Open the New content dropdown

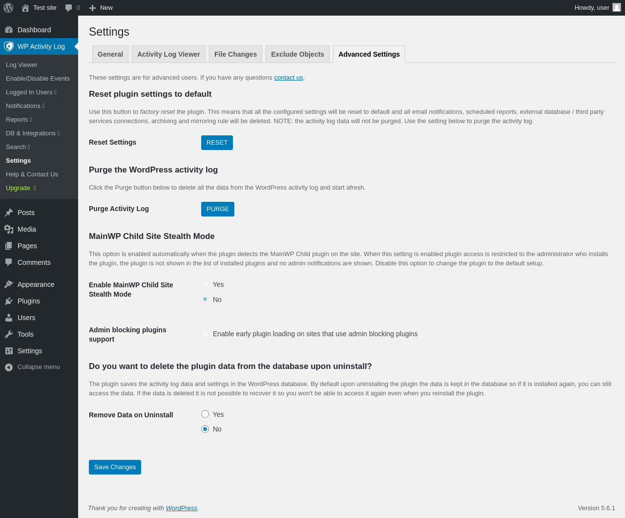(101, 8)
